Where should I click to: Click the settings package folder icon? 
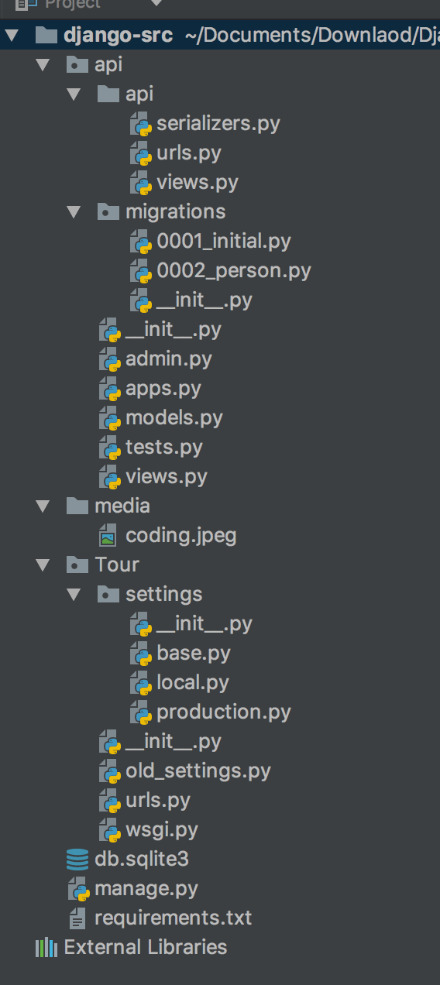(x=108, y=594)
